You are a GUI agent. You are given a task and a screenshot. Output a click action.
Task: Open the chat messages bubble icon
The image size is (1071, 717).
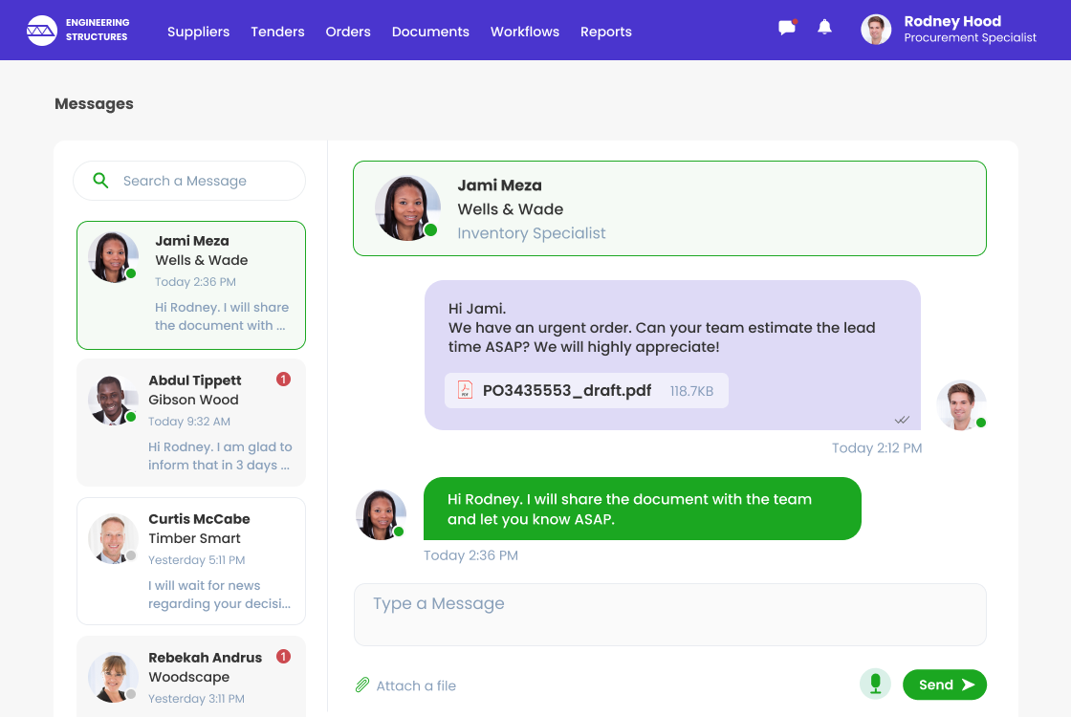tap(786, 27)
